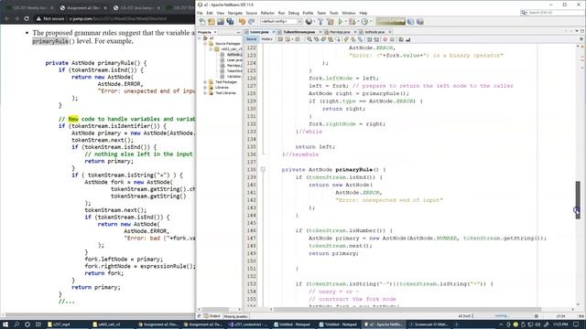Click Find Selection magnifier icon in editor toolbar
Image resolution: width=586 pixels, height=329 pixels.
tap(309, 39)
